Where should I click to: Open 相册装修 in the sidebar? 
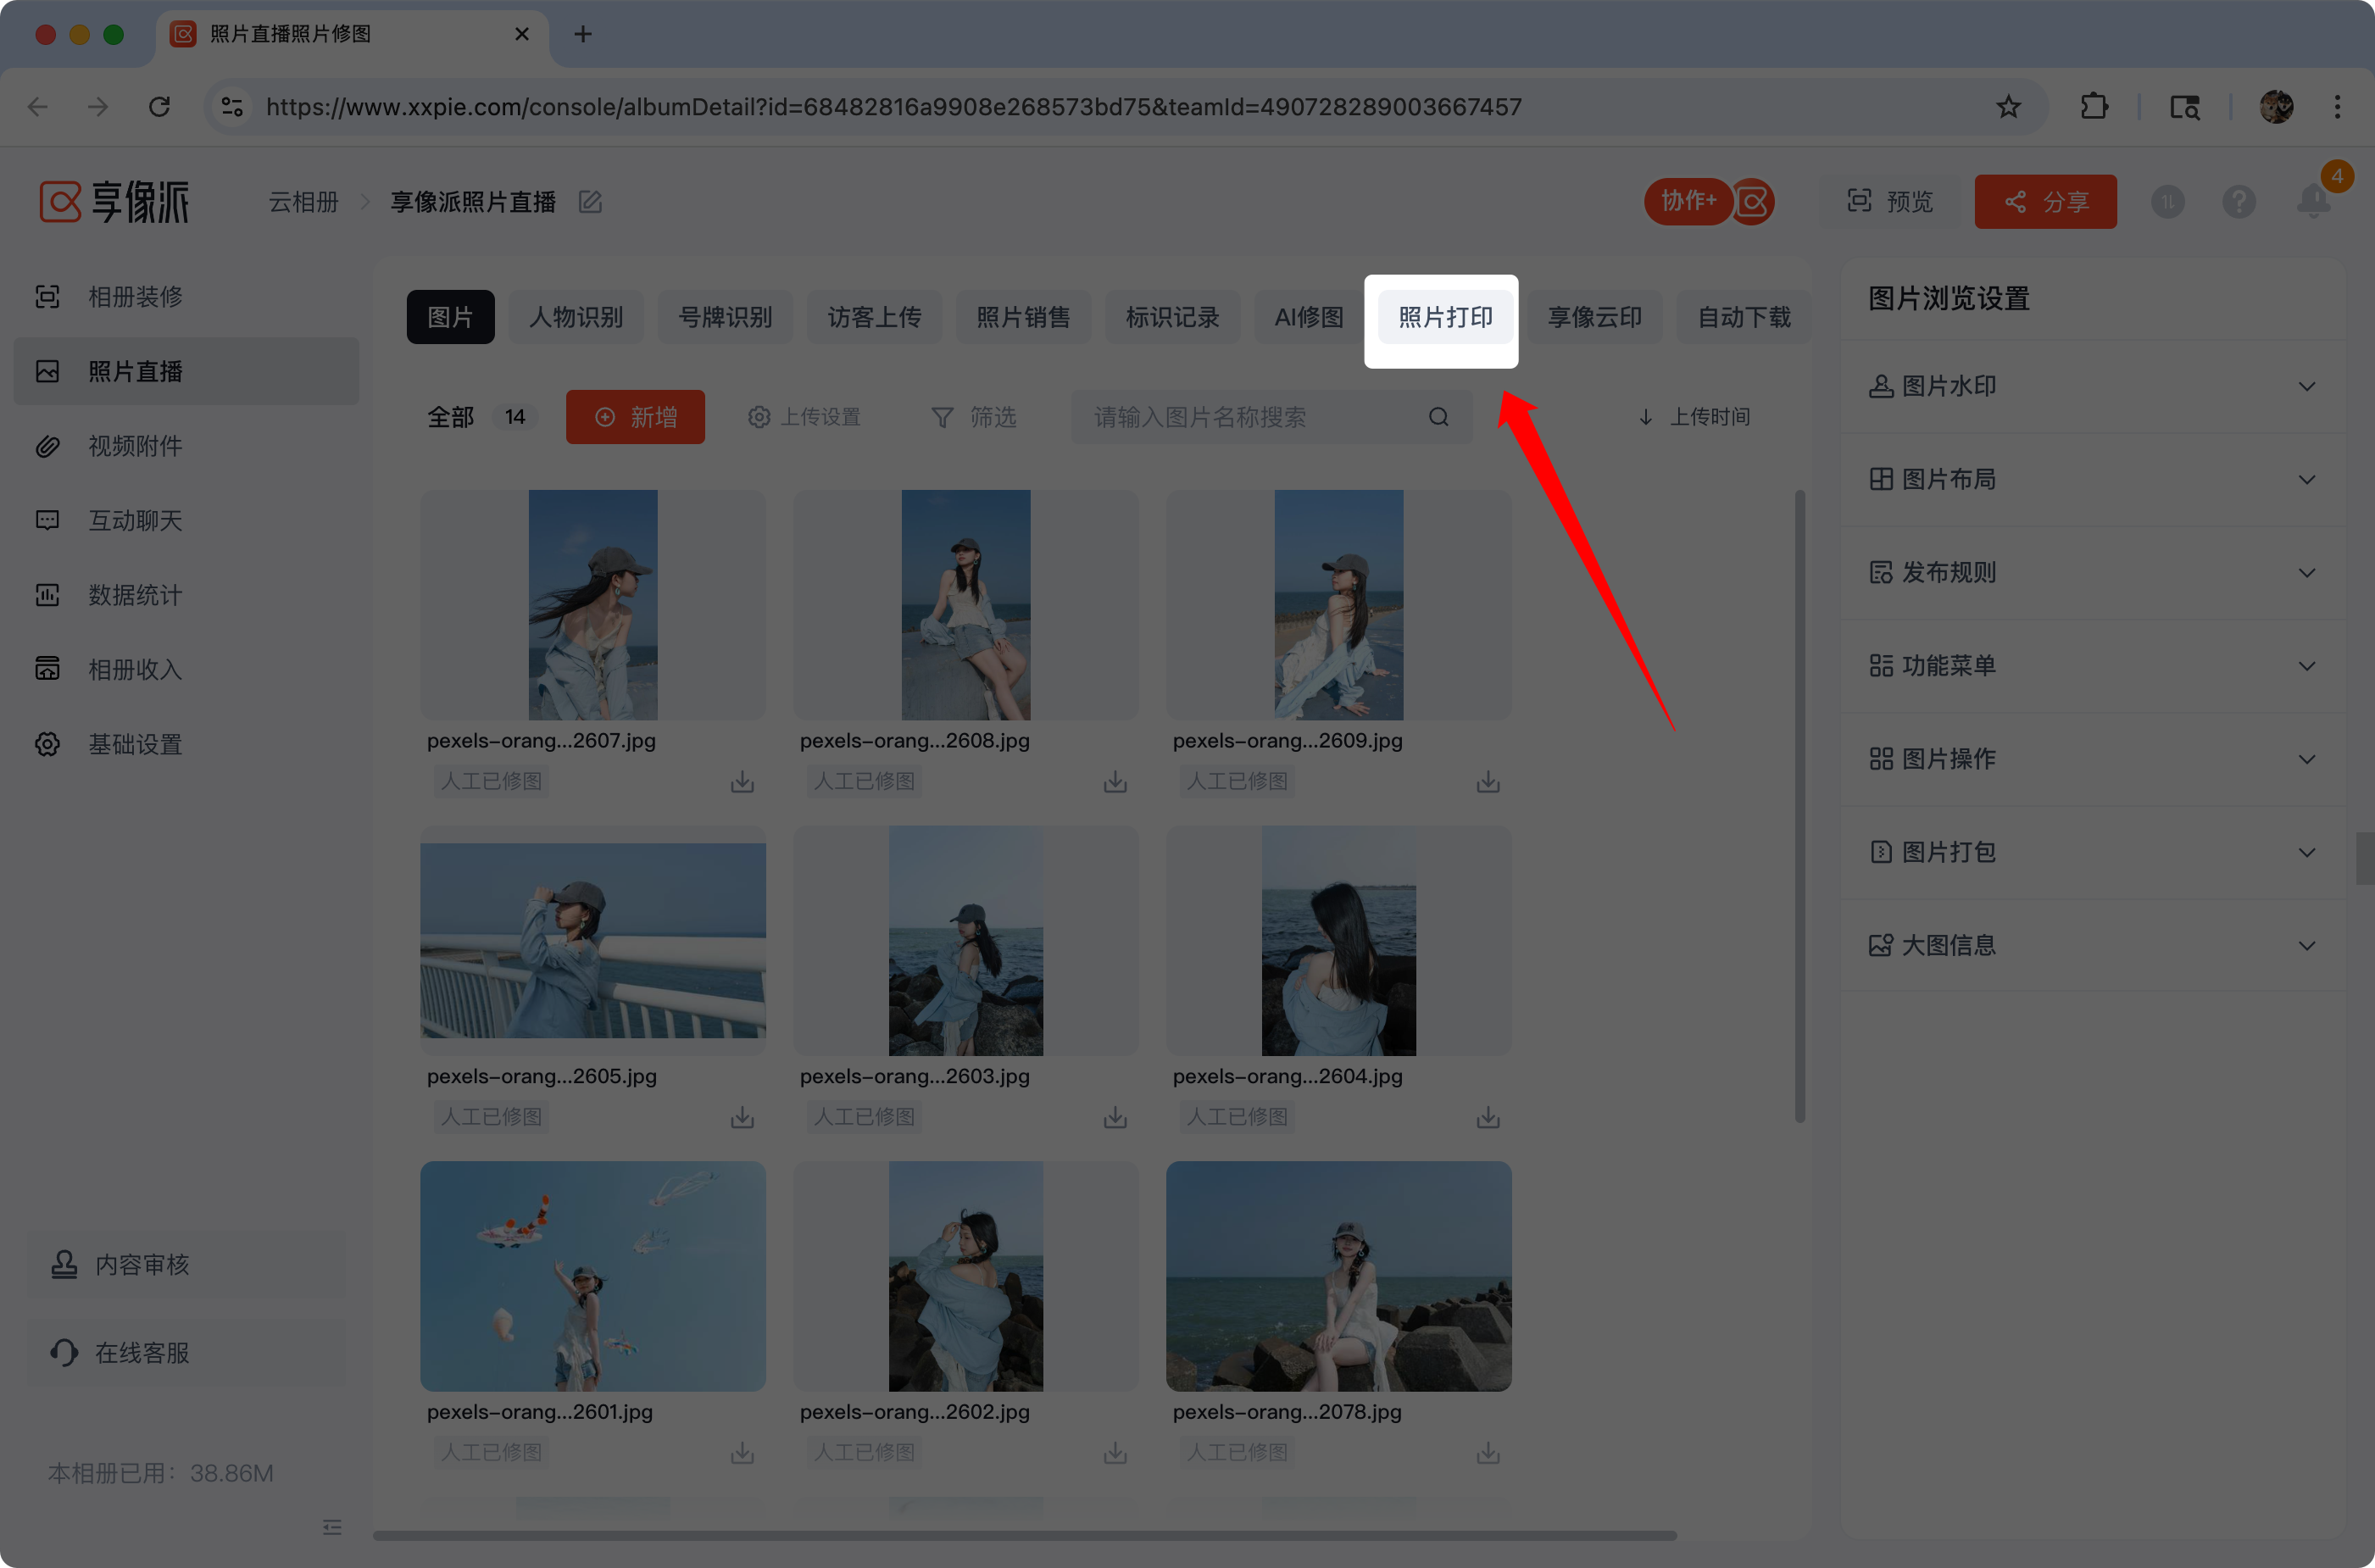click(186, 297)
